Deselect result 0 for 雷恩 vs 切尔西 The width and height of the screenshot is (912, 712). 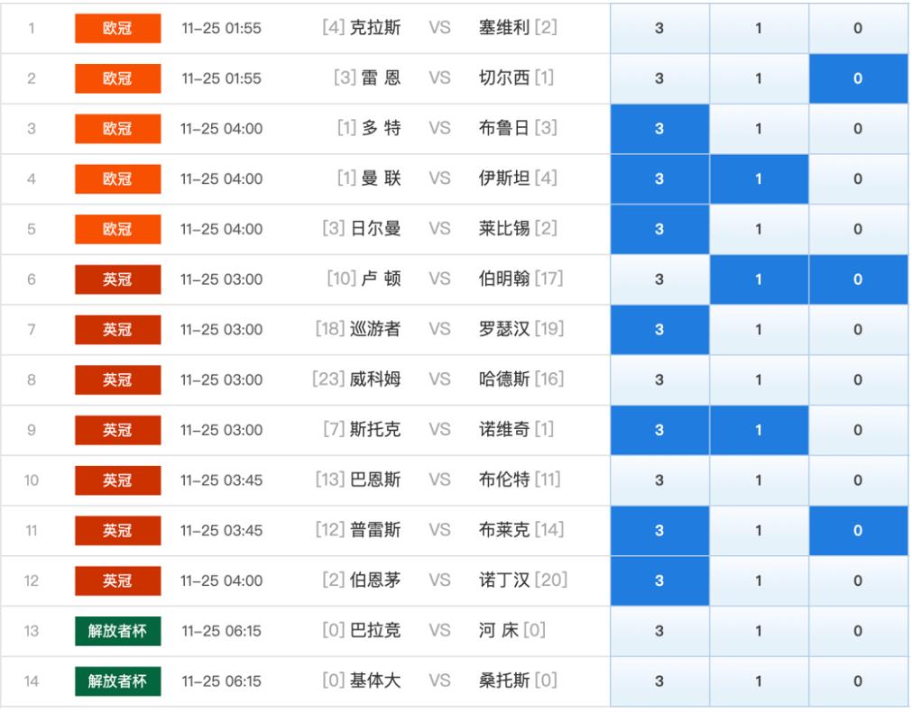859,78
